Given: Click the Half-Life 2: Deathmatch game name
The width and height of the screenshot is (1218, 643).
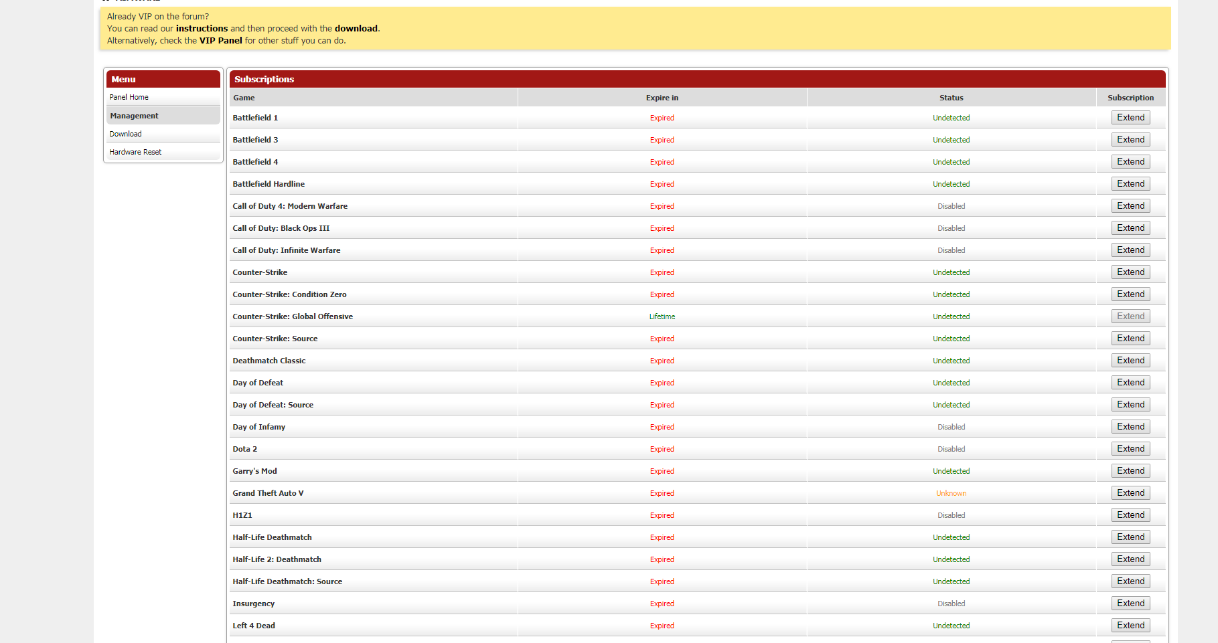Looking at the screenshot, I should pos(277,559).
